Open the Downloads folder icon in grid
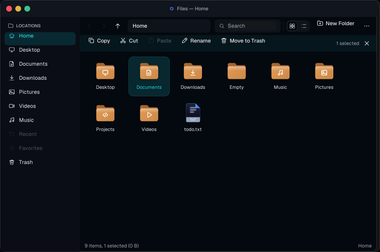Viewport: 380px width, 252px height. tap(192, 71)
